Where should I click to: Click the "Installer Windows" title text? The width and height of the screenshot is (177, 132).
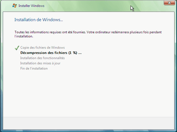click(x=32, y=6)
